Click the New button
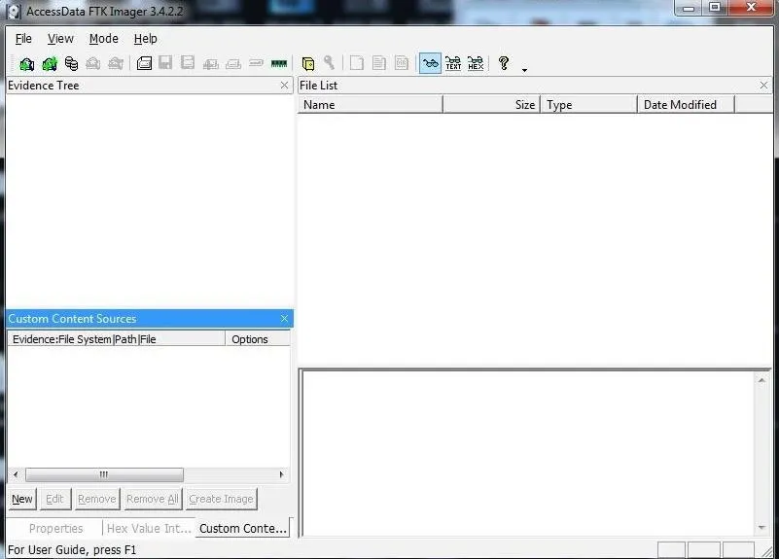The width and height of the screenshot is (779, 559). click(22, 499)
